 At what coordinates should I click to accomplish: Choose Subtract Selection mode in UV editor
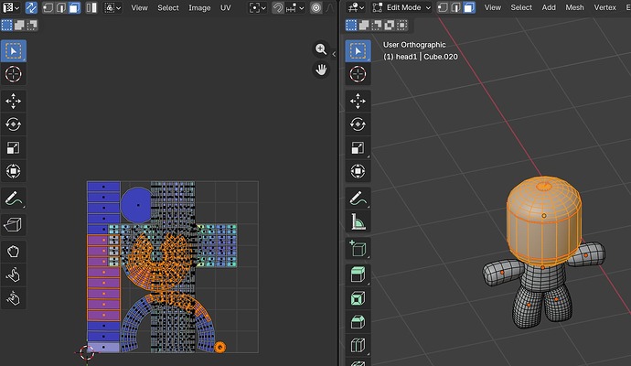coord(31,26)
